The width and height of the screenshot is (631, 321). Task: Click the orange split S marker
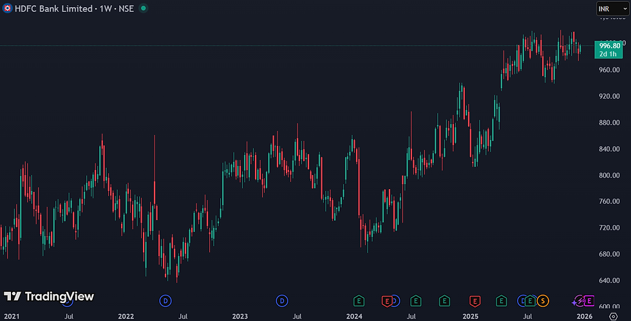543,300
